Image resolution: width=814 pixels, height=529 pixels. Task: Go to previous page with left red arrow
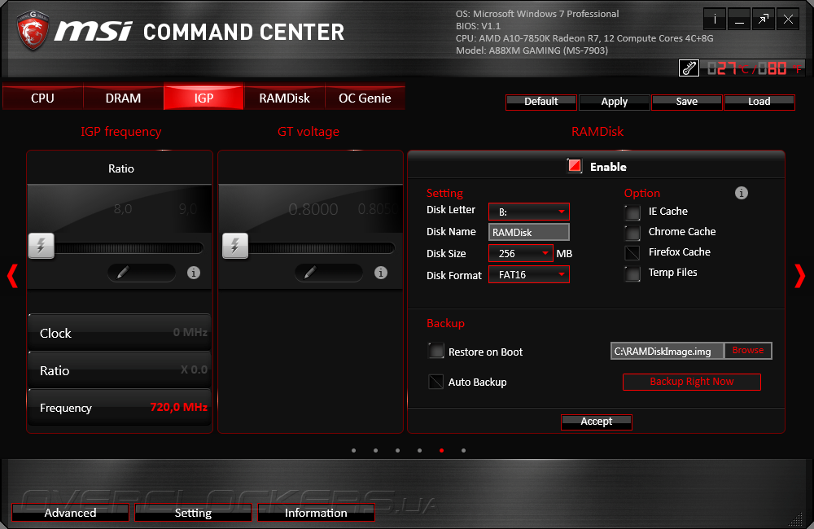point(12,276)
